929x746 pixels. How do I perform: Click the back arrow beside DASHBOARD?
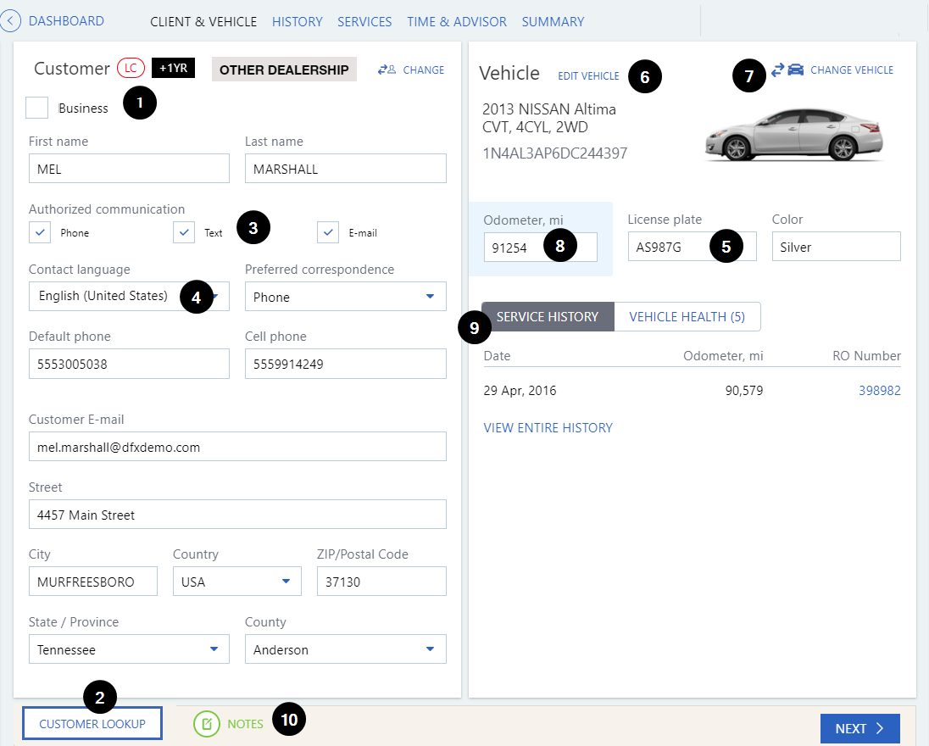pos(10,20)
